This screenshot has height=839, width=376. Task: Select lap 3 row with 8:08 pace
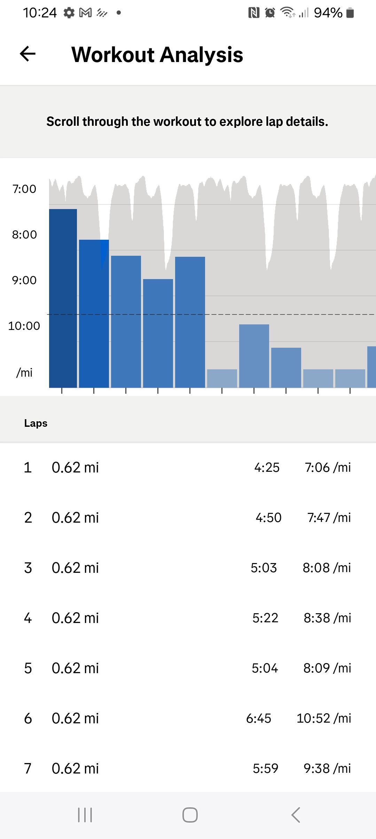click(188, 568)
